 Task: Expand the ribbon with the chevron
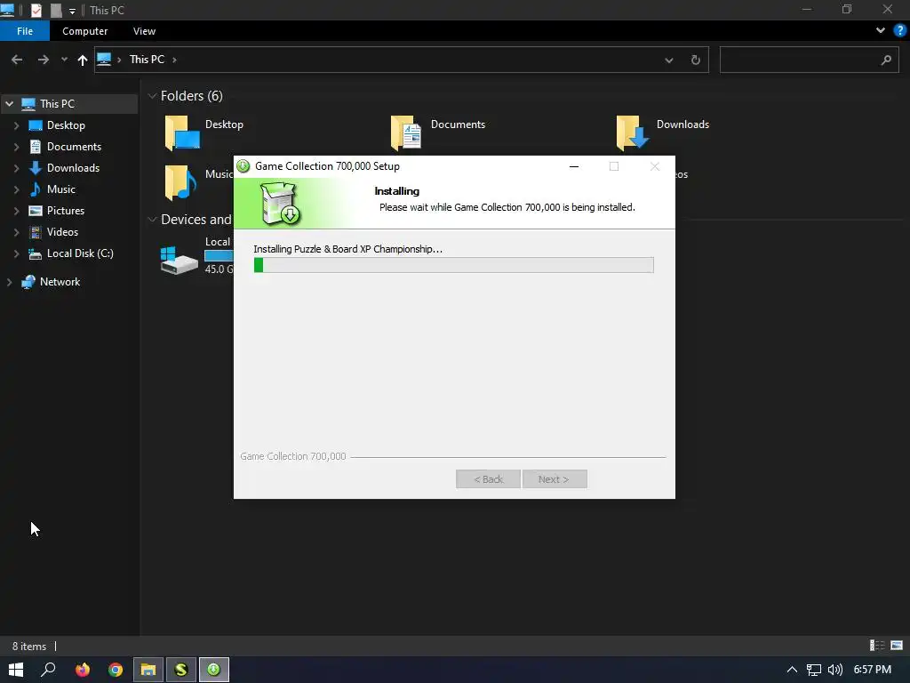[x=880, y=30]
